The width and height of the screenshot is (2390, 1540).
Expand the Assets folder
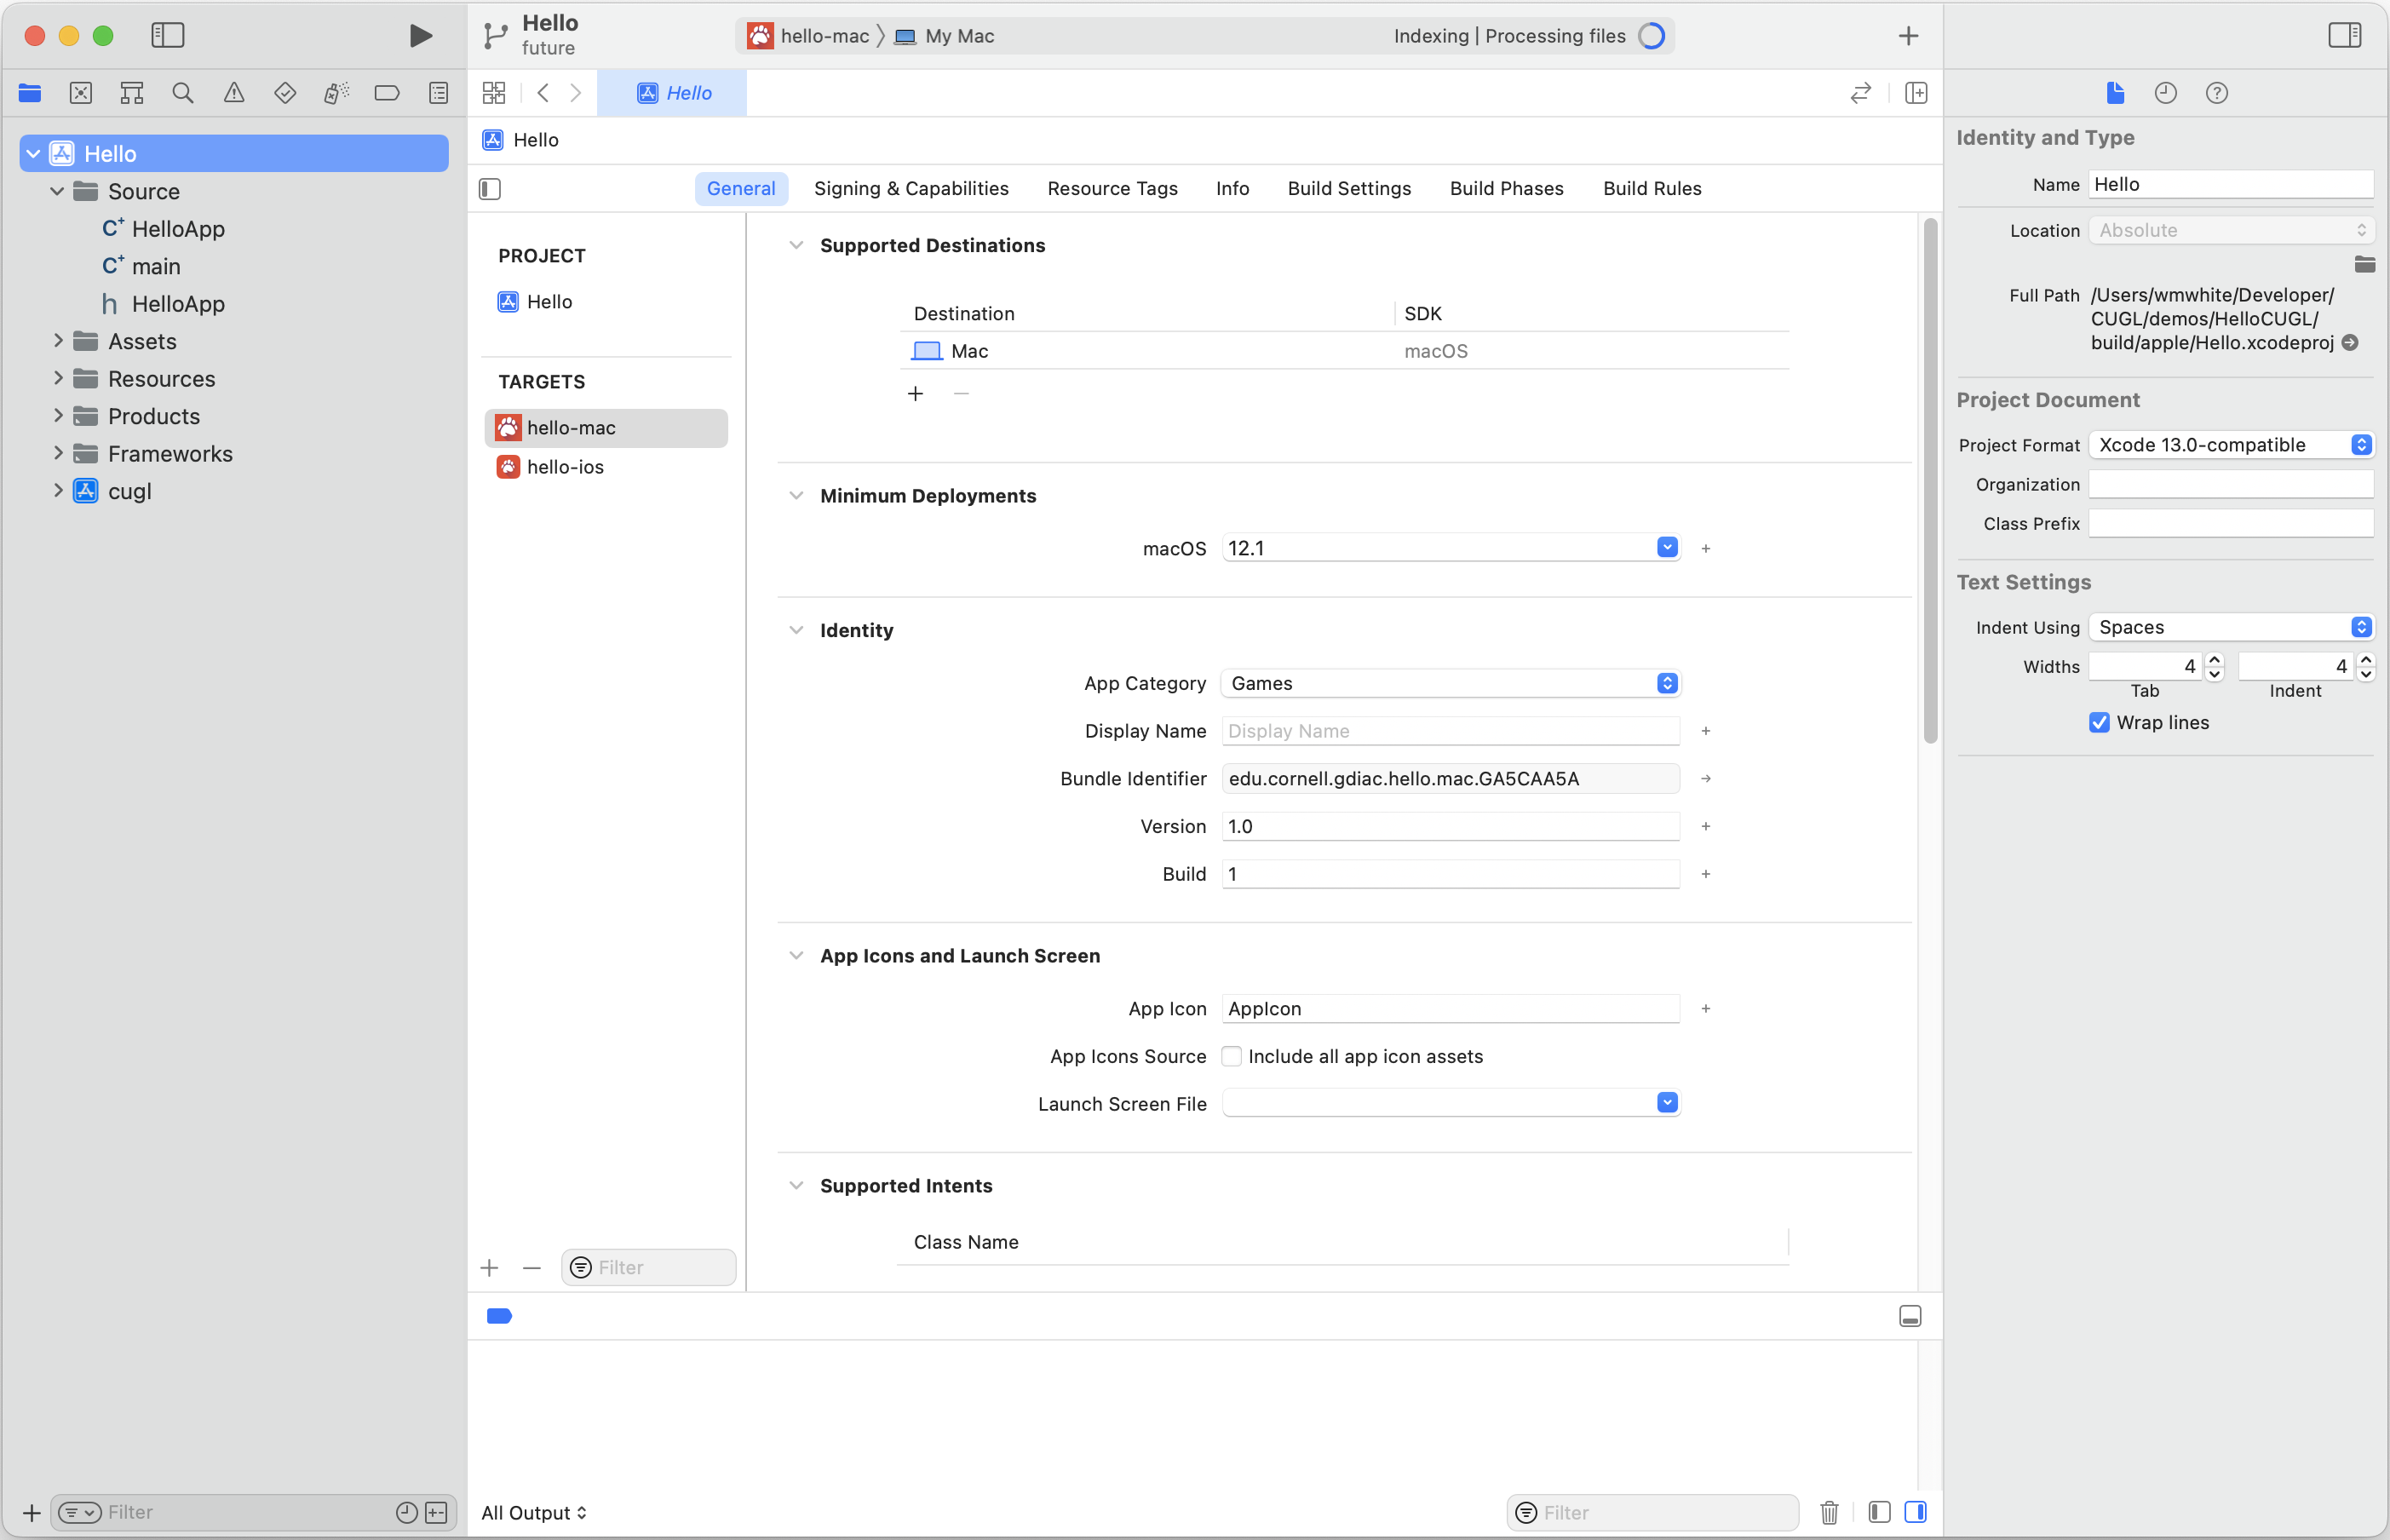58,341
